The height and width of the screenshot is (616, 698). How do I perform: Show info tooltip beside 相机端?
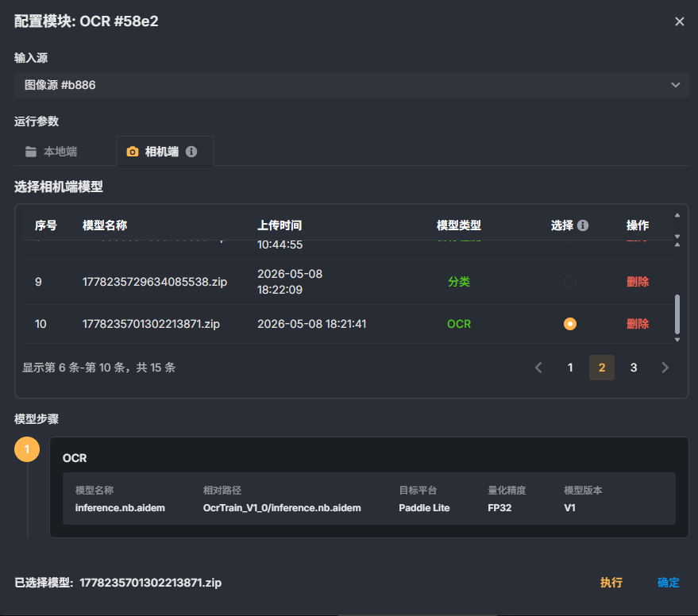point(191,152)
